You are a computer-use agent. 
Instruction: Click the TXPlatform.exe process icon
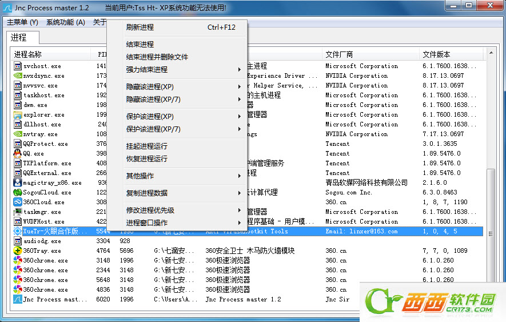click(17, 163)
